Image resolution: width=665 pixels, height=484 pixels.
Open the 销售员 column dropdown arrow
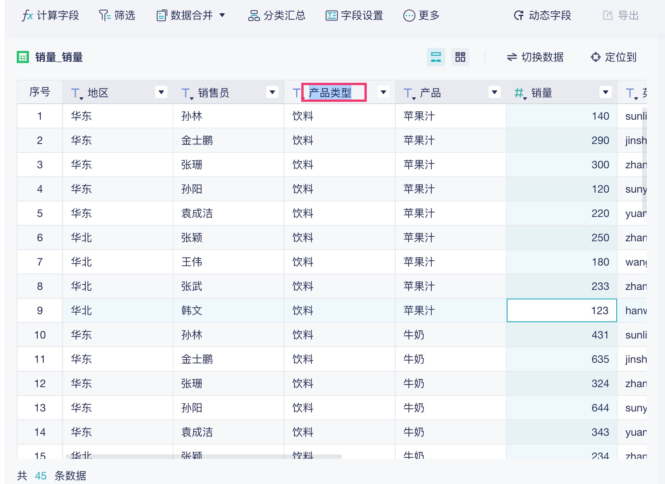(x=272, y=92)
